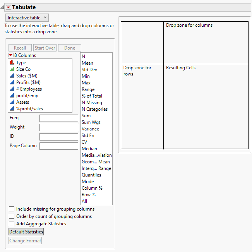Click the continuous icon beside %profit/sales
The image size is (252, 252).
click(x=12, y=109)
